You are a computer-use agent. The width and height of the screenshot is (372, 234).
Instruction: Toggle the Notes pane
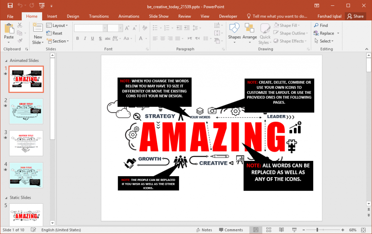205,230
